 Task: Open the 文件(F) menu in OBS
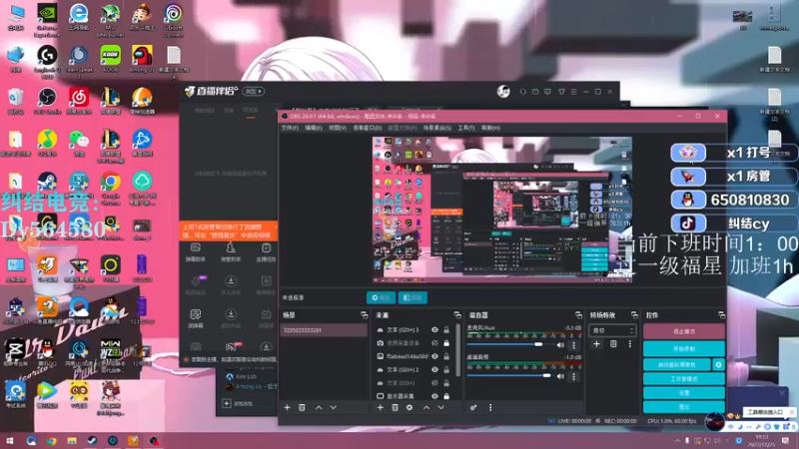[x=290, y=128]
